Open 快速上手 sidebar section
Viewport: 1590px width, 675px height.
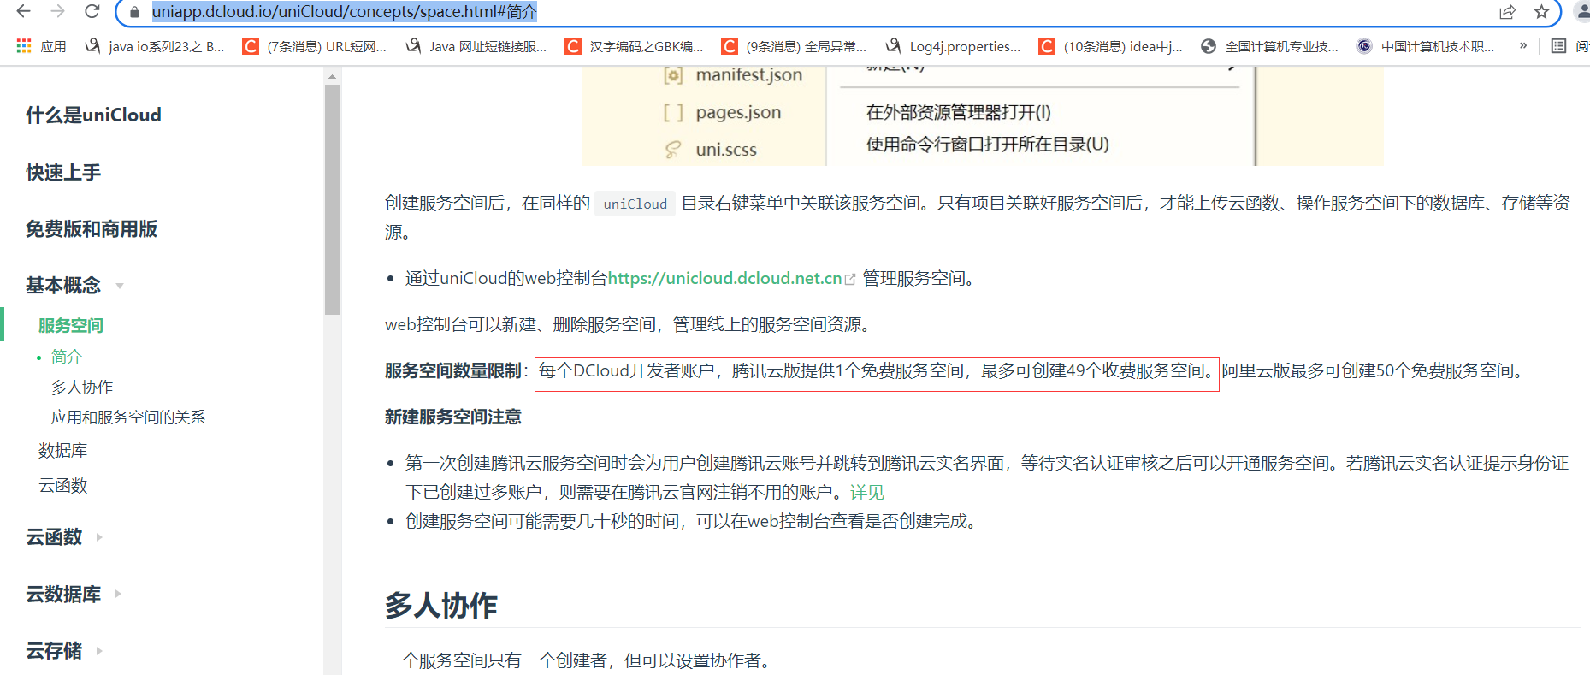(x=63, y=173)
